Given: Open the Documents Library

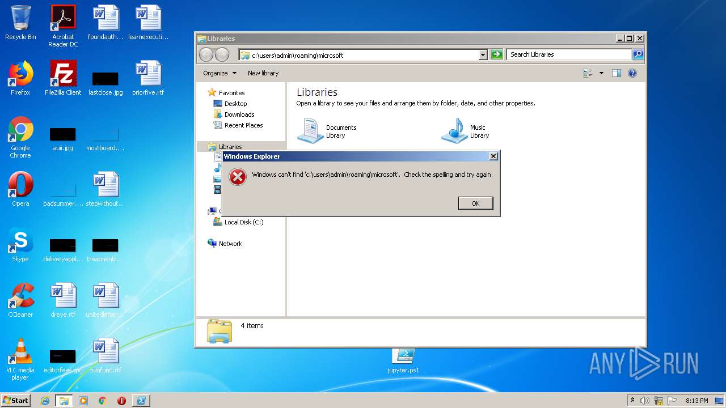Looking at the screenshot, I should 327,131.
